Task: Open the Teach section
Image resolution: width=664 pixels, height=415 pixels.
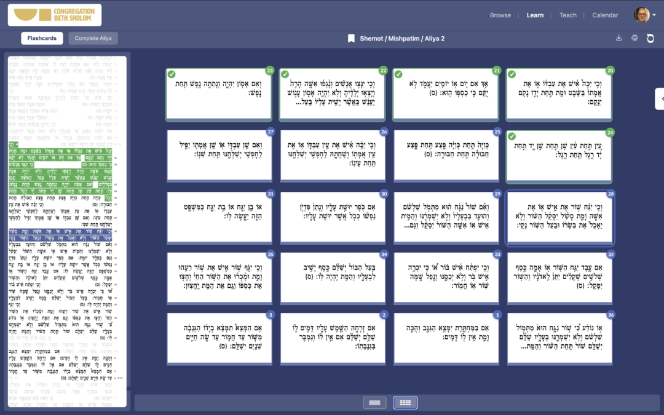Action: 567,15
